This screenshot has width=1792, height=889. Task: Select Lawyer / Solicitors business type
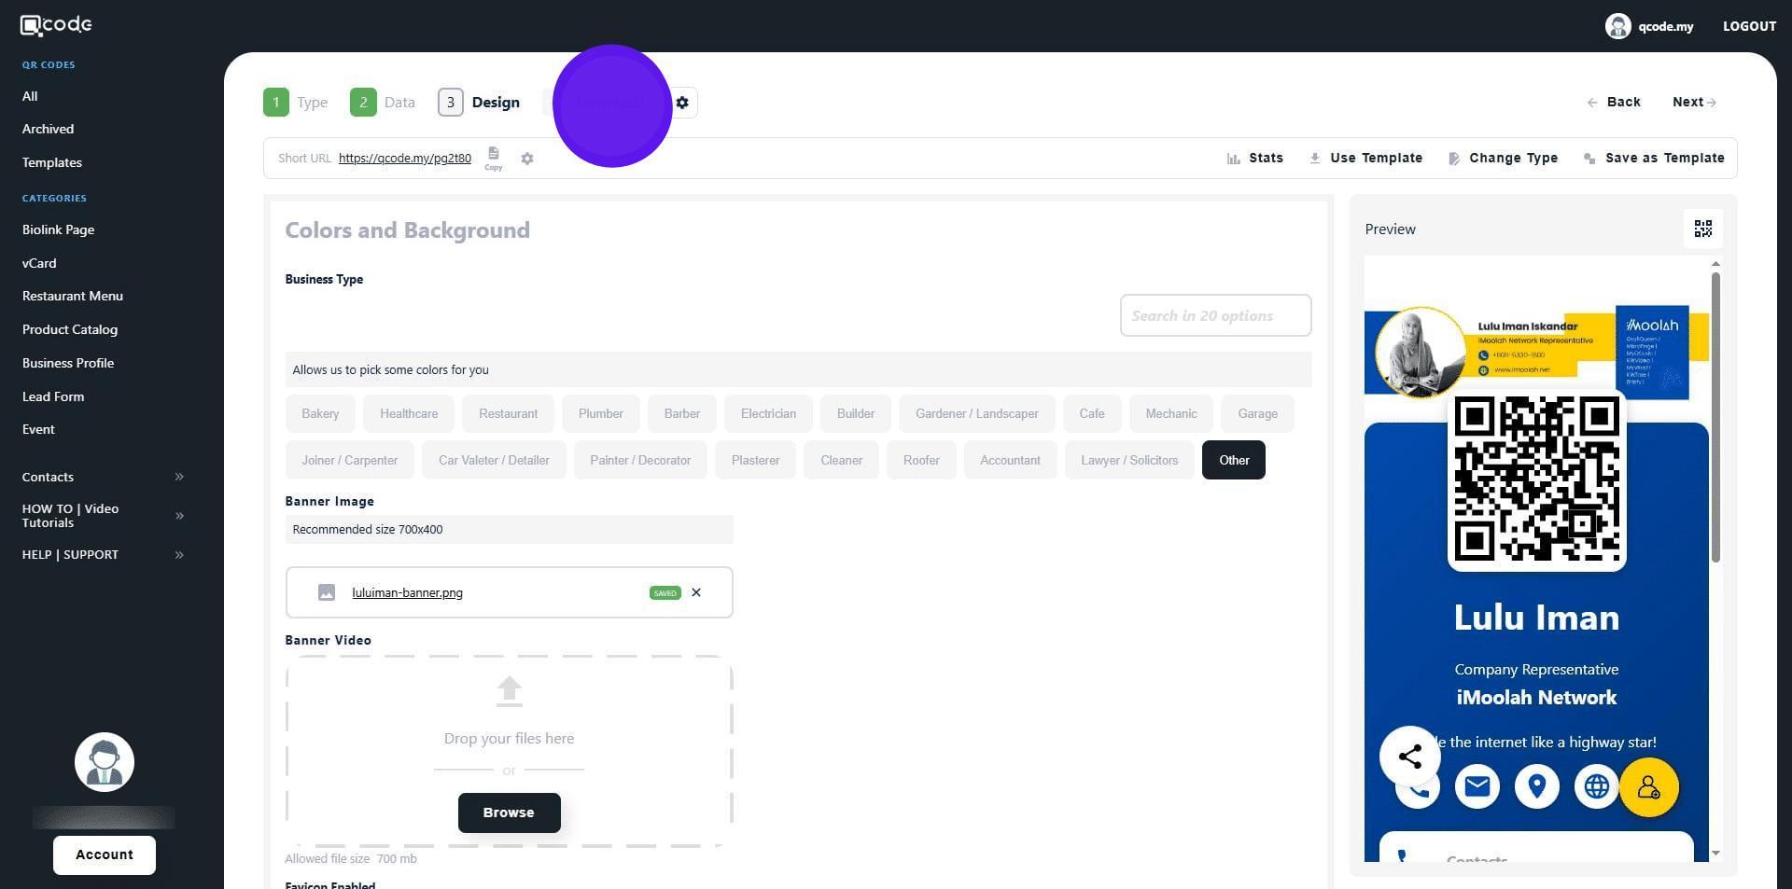1129,460
